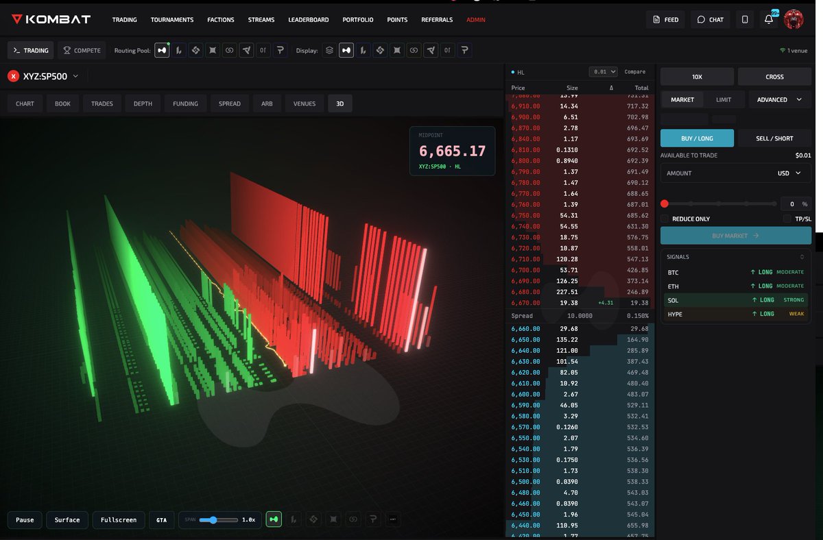Select chain-link venue icon in Display row
The height and width of the screenshot is (540, 823).
414,50
